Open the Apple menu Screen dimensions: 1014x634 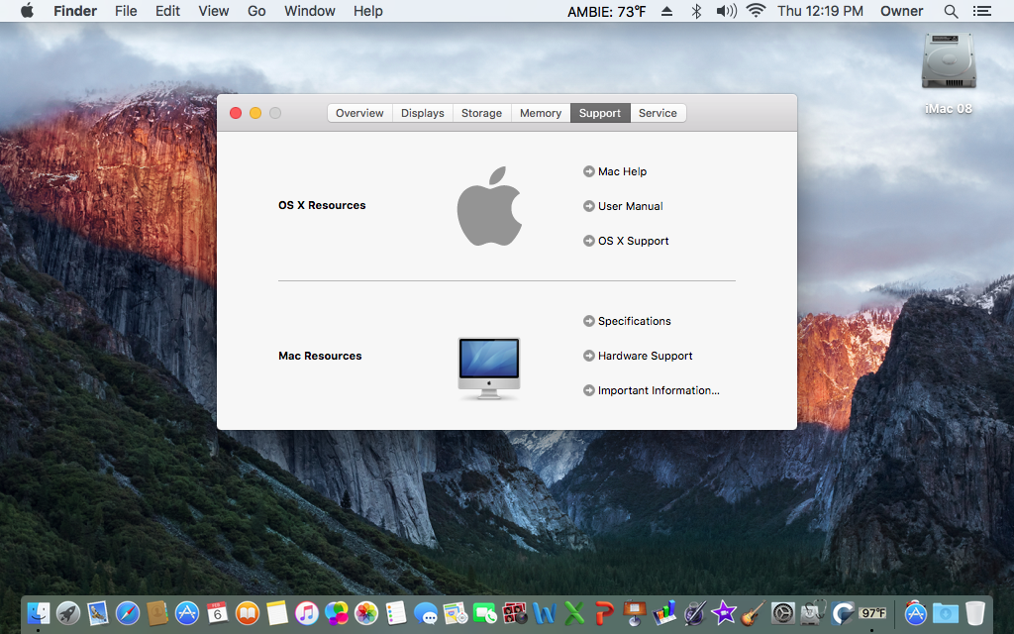coord(27,11)
